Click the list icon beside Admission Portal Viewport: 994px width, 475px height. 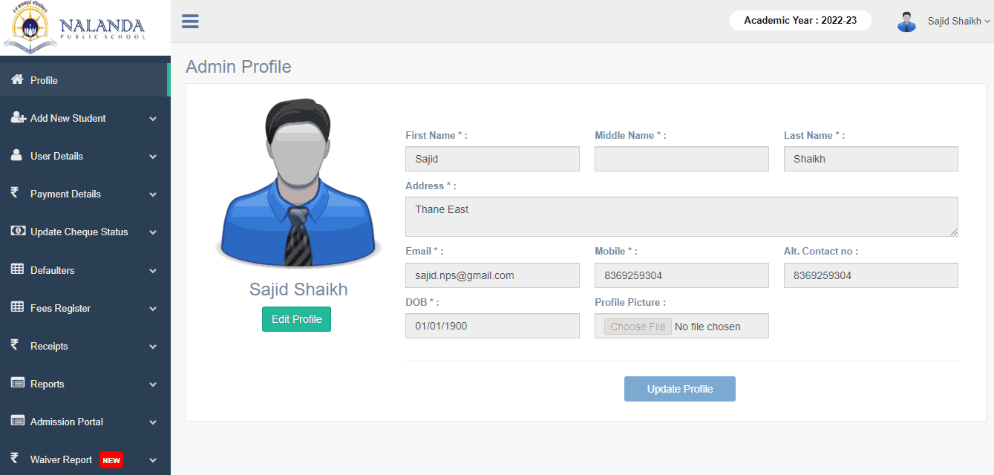[x=18, y=421]
